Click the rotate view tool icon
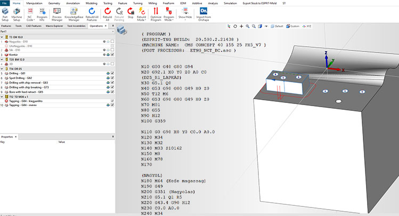 coord(235,26)
